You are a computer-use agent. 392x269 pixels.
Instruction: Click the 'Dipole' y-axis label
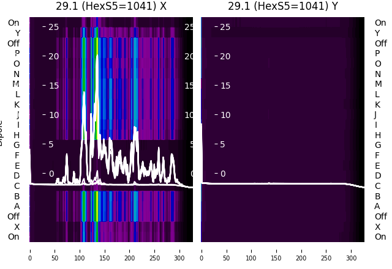click(x=2, y=132)
